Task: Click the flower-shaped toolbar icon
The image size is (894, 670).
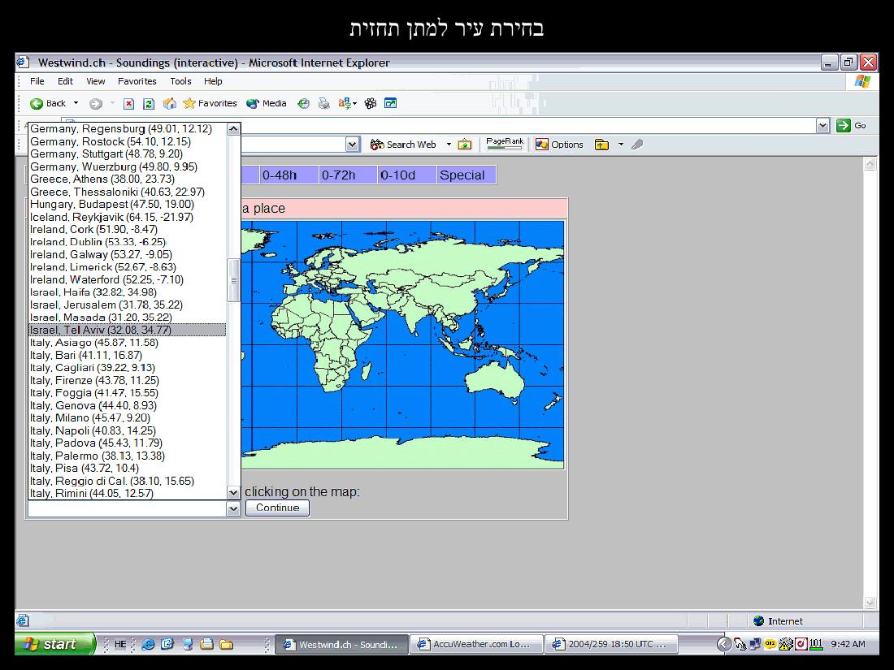Action: [x=371, y=104]
